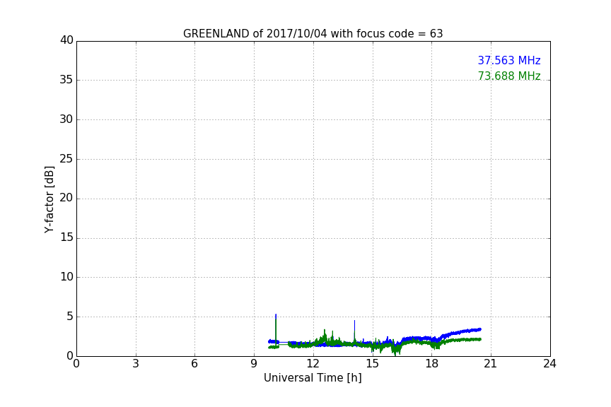Image resolution: width=611 pixels, height=407 pixels.
Task: Click the y-axis tick label '35'
Action: pos(66,80)
